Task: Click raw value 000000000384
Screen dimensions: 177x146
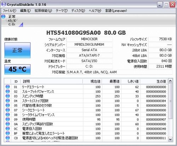Action: click(x=156, y=101)
